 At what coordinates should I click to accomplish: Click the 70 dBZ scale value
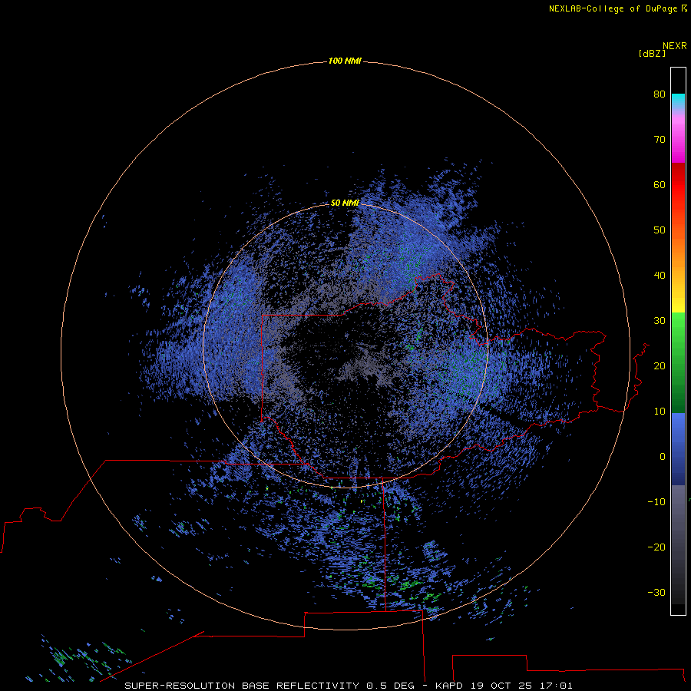pyautogui.click(x=660, y=139)
